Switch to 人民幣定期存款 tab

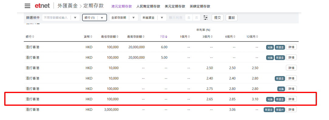pyautogui.click(x=148, y=6)
